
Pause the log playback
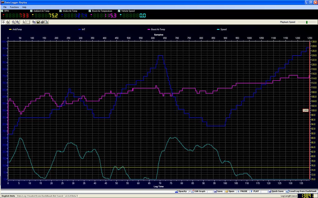[x=242, y=191]
